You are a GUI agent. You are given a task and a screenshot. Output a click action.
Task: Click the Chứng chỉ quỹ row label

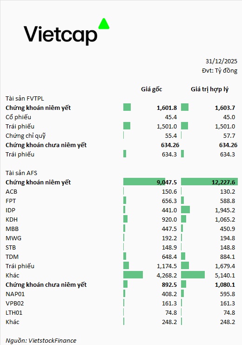(26, 136)
